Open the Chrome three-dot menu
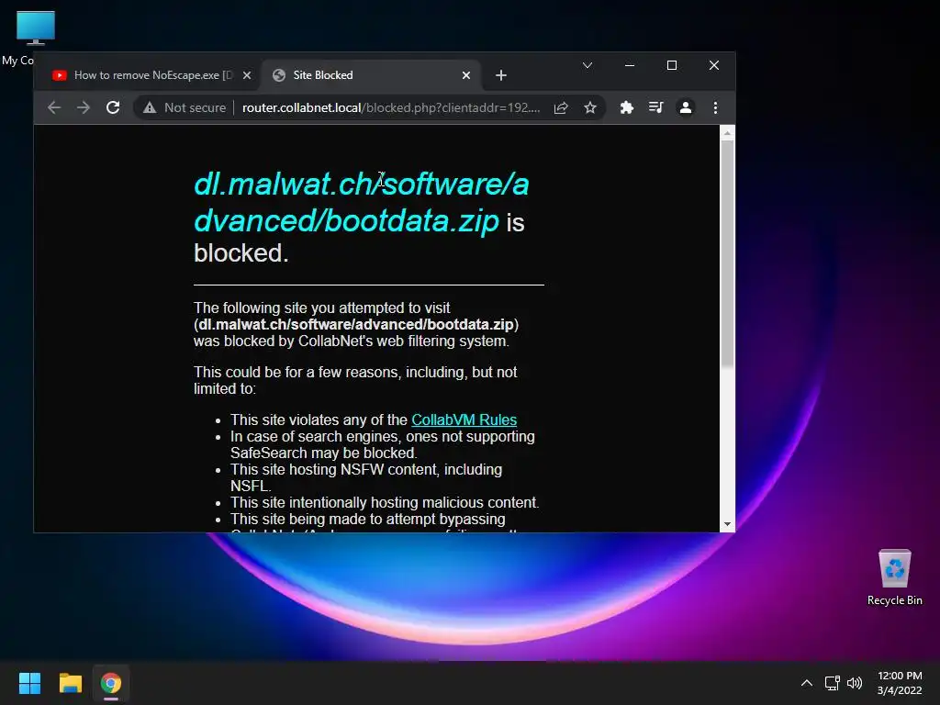The width and height of the screenshot is (940, 705). pos(715,108)
